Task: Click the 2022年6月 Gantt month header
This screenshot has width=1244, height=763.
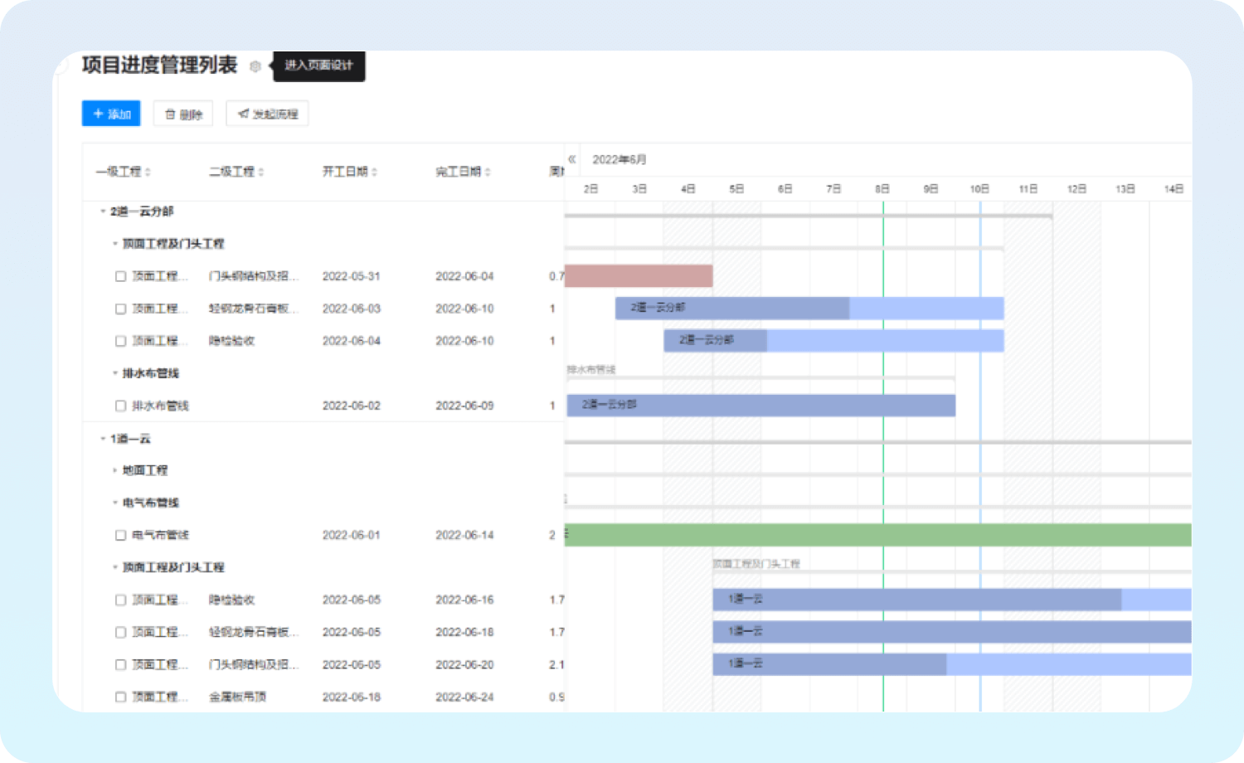Action: 619,159
